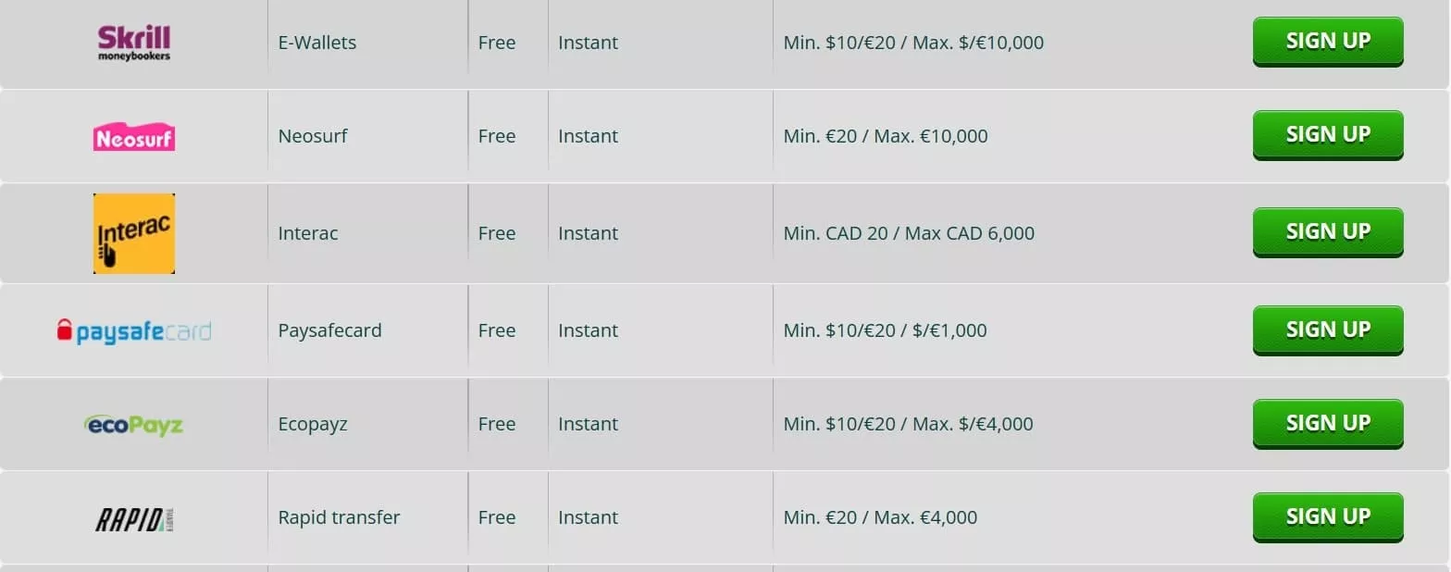Image resolution: width=1451 pixels, height=572 pixels.
Task: Sign up using Paysafecard
Action: (x=1327, y=330)
